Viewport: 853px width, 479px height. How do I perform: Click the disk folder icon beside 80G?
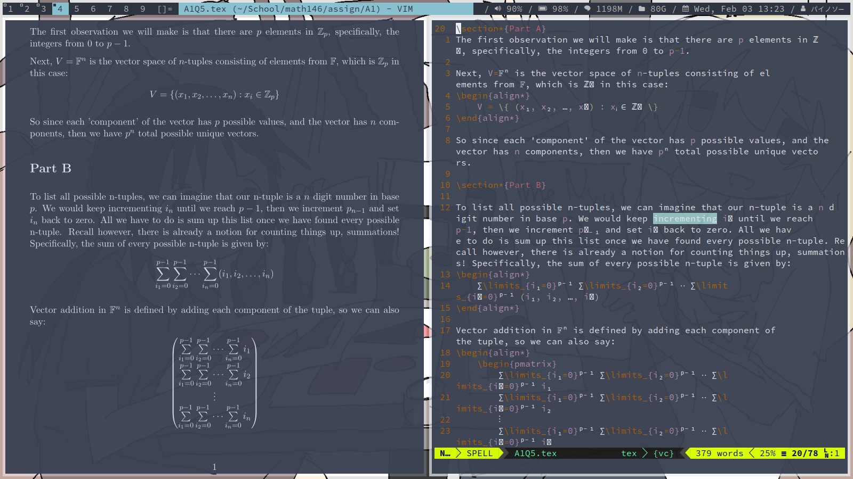(642, 9)
